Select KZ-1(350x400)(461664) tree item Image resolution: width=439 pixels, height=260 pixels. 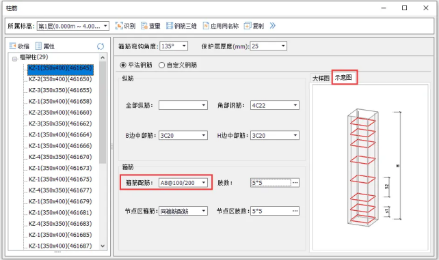60,134
